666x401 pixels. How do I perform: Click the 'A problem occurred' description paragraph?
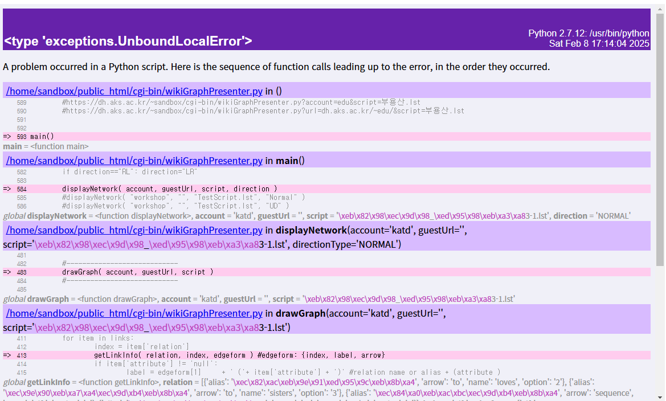pos(276,67)
